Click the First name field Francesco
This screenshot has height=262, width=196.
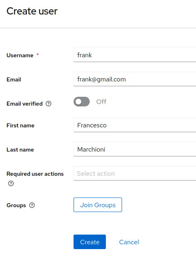click(x=135, y=125)
